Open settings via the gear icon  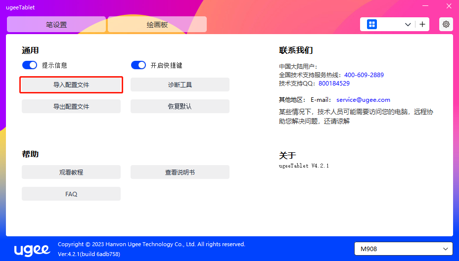point(446,24)
